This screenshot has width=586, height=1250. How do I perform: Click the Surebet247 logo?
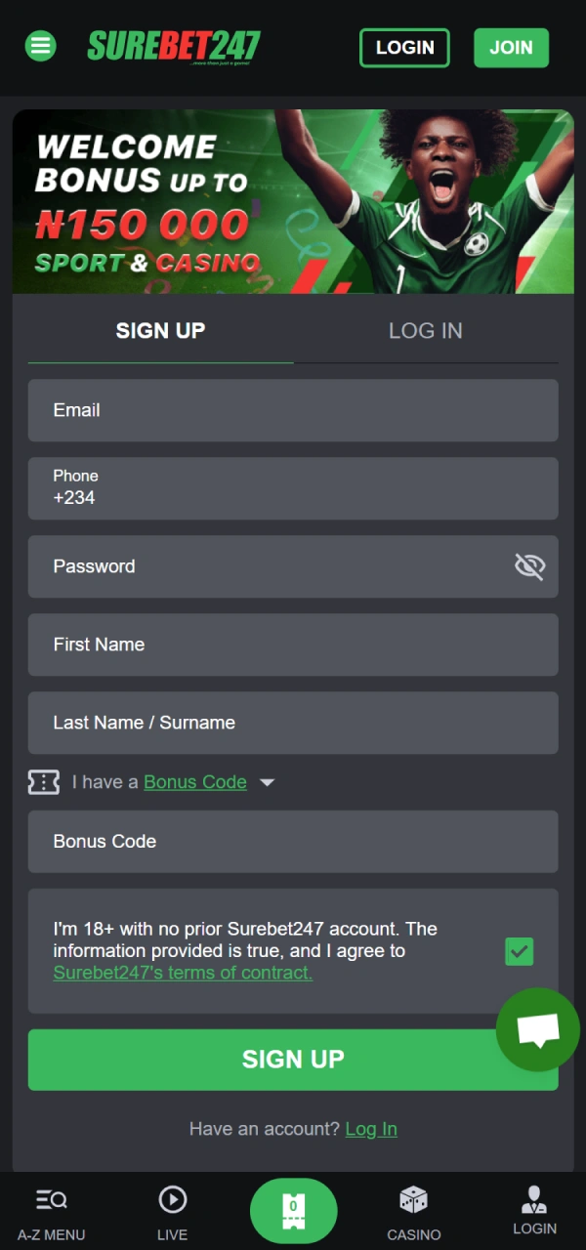pyautogui.click(x=173, y=46)
